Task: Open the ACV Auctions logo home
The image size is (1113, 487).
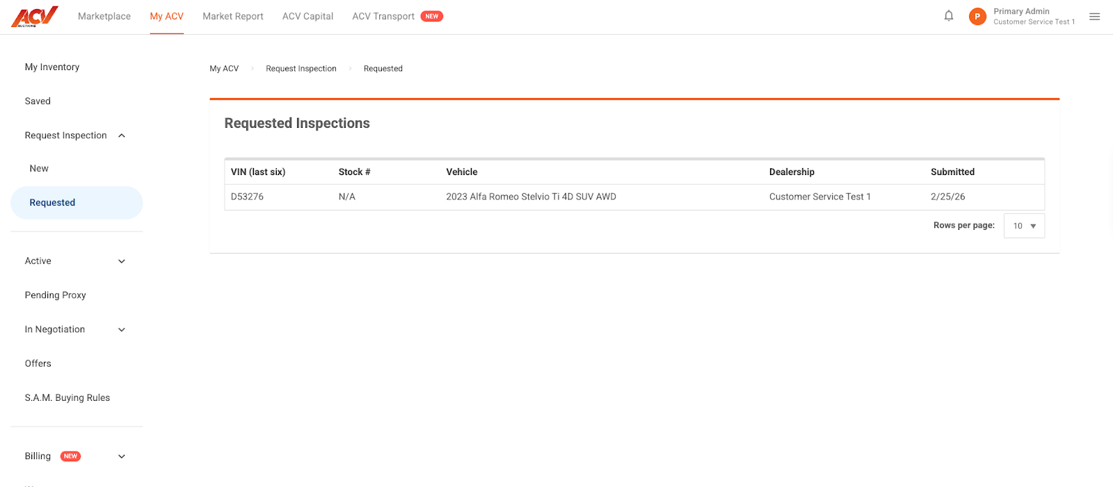Action: 35,16
